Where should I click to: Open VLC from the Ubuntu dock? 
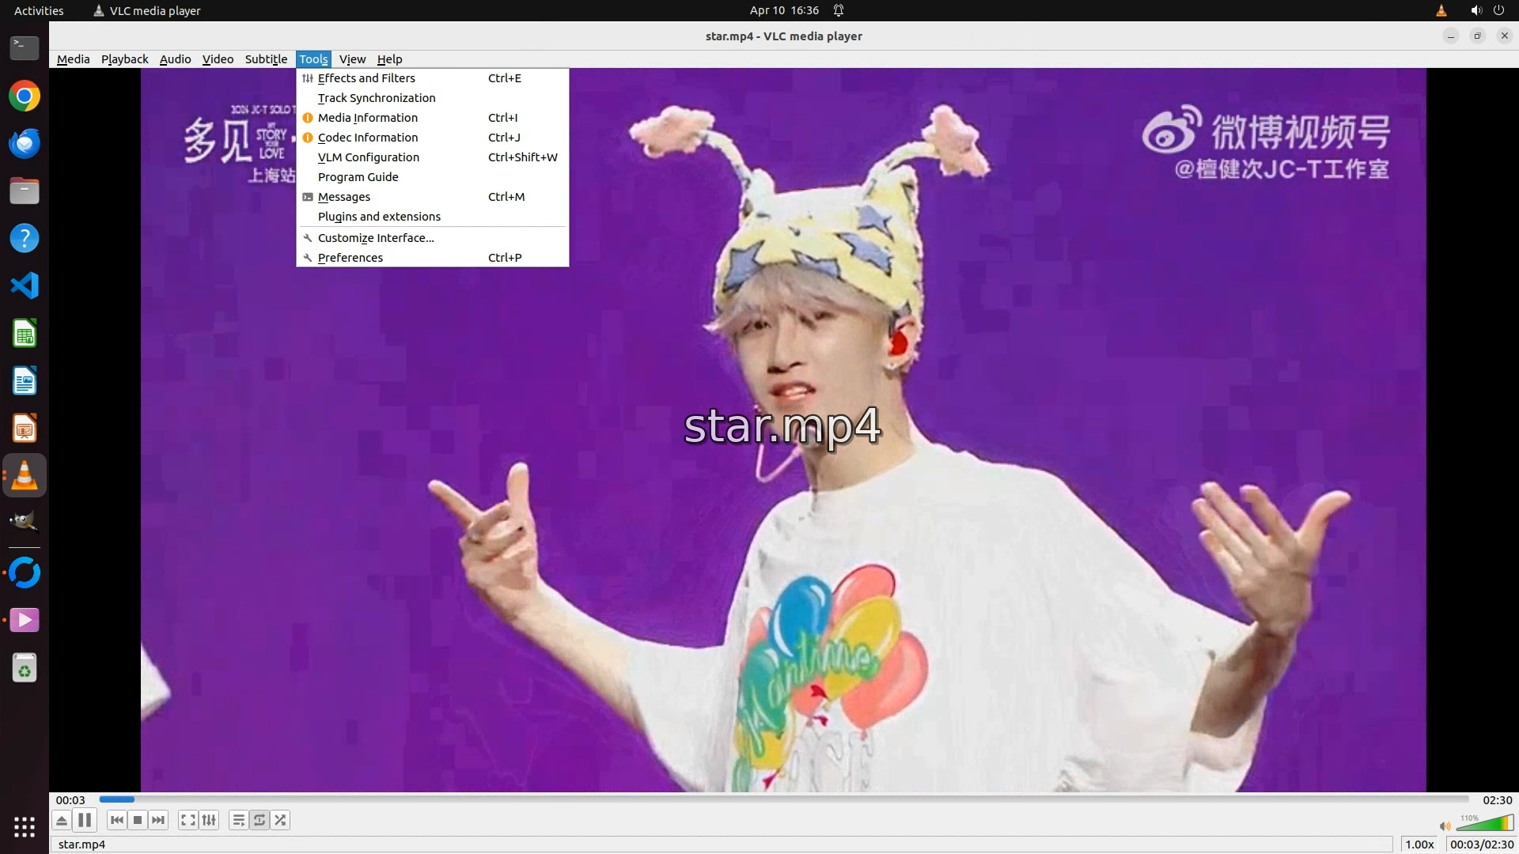point(25,475)
